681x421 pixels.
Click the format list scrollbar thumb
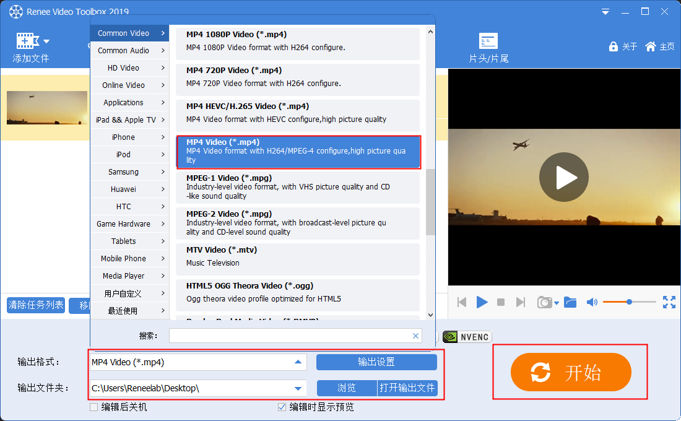tap(430, 202)
